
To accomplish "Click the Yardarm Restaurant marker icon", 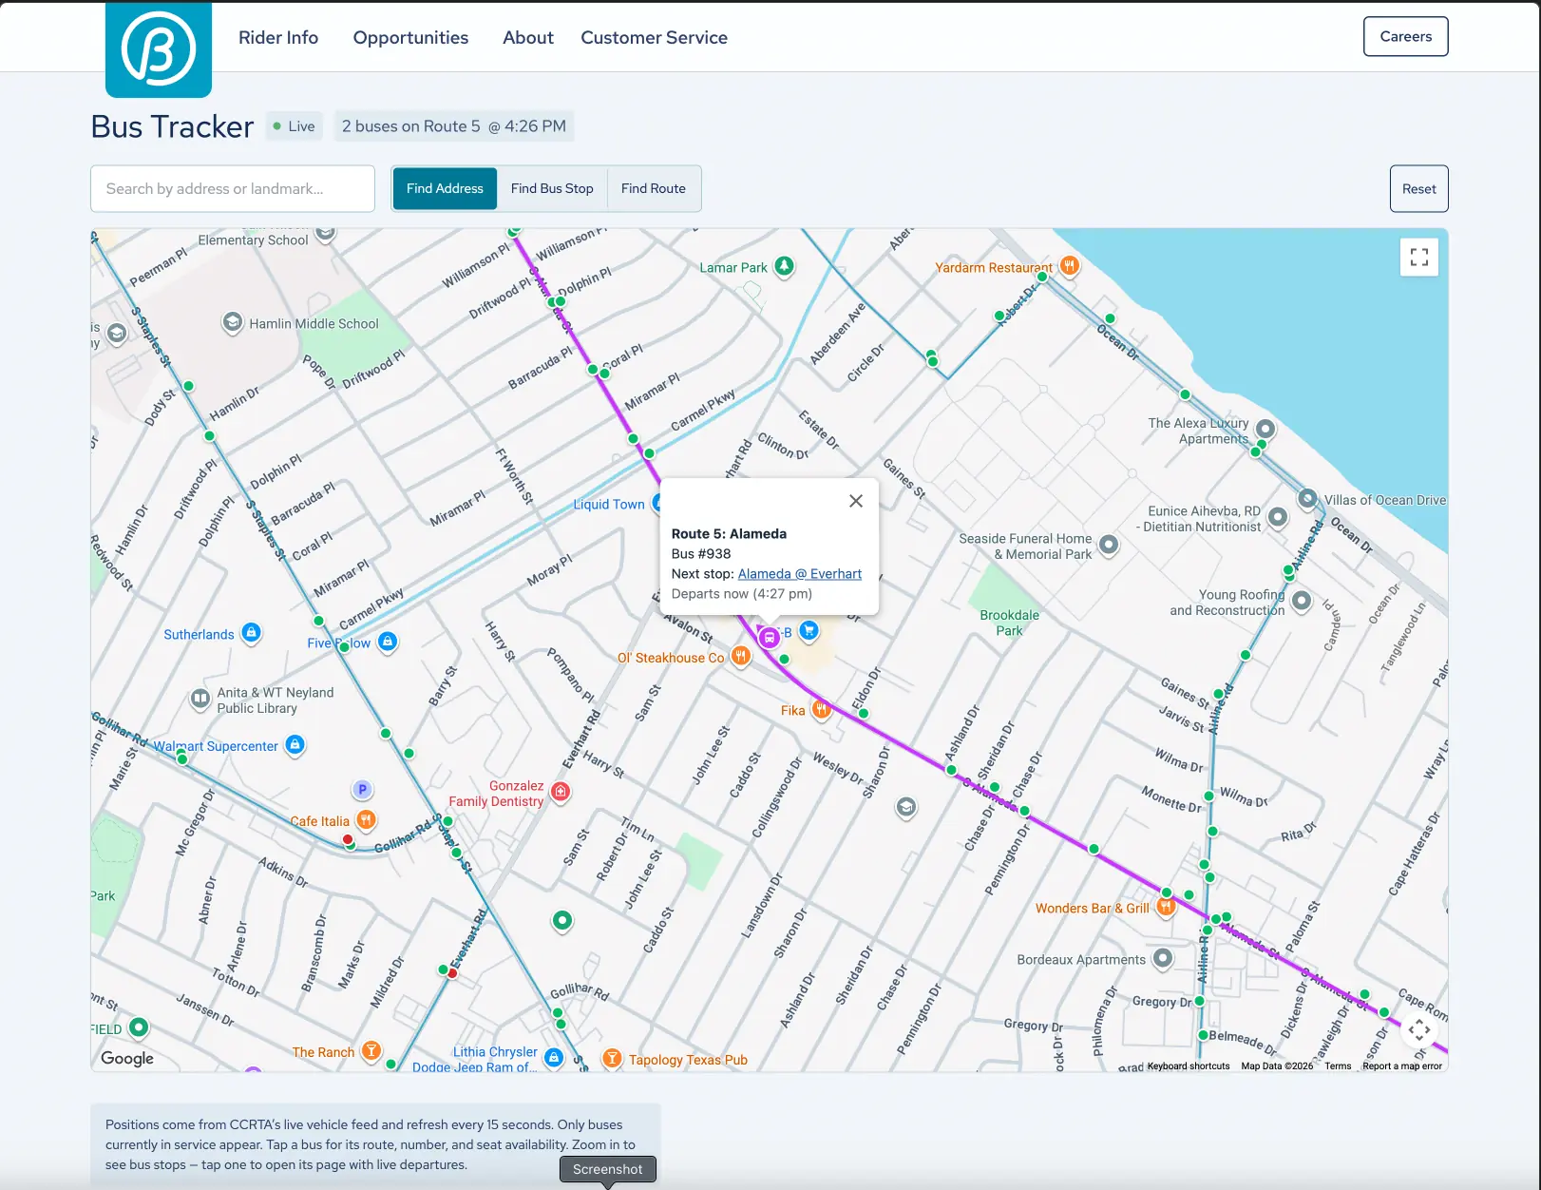I will [1070, 265].
